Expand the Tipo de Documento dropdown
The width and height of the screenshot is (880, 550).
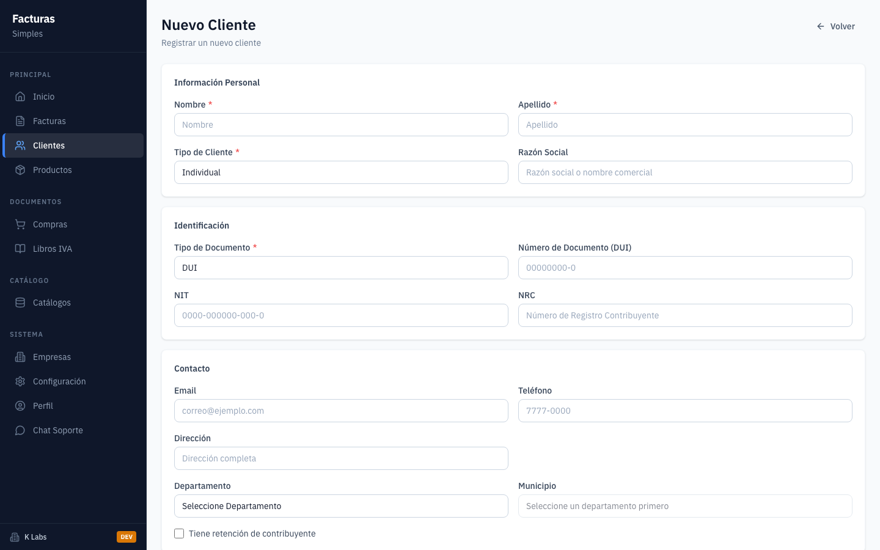click(341, 268)
